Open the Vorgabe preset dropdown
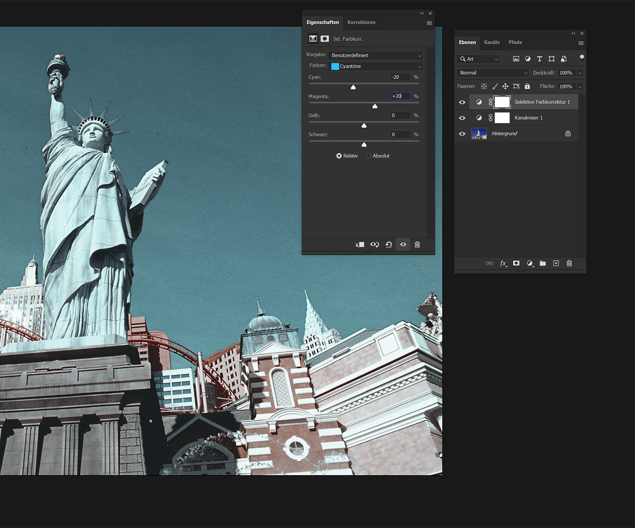 click(x=376, y=56)
